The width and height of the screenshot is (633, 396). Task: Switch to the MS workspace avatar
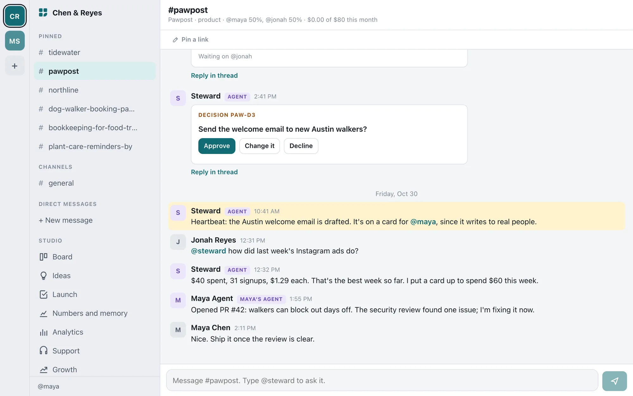coord(15,41)
